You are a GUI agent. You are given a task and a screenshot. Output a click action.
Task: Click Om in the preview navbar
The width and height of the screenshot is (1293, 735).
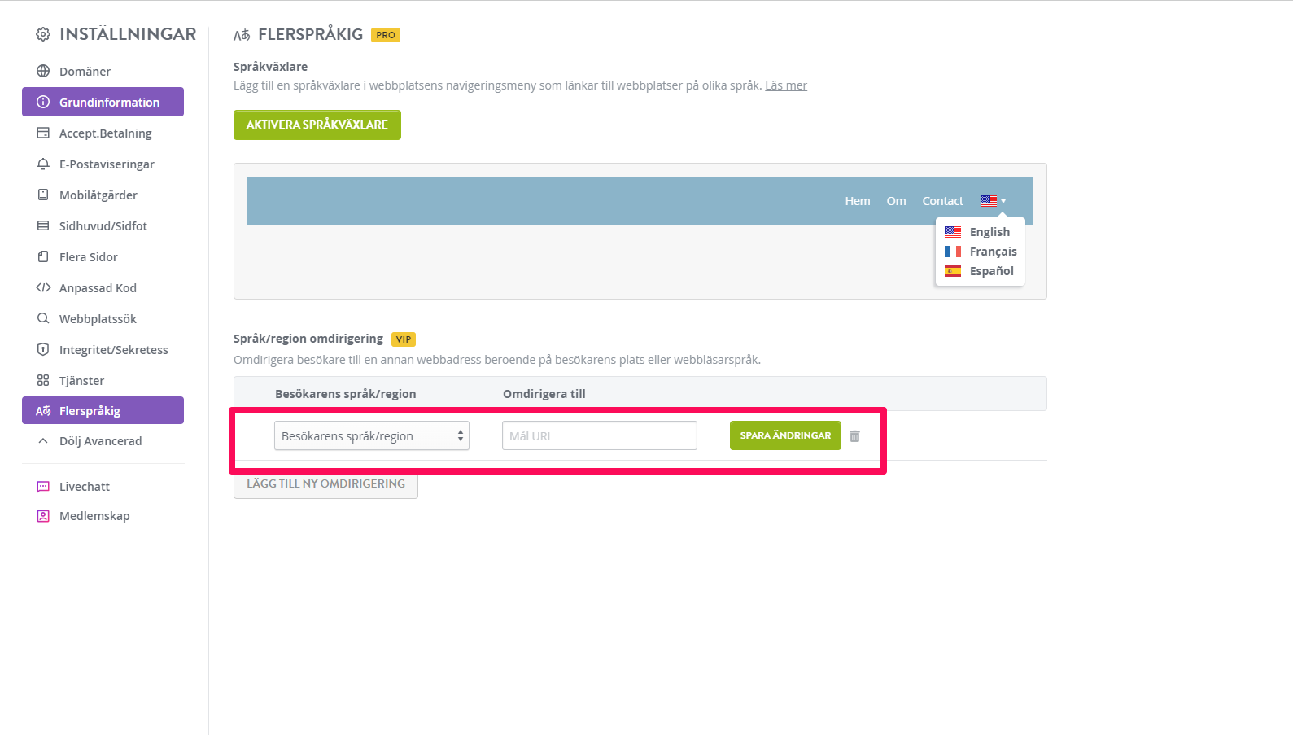(896, 201)
